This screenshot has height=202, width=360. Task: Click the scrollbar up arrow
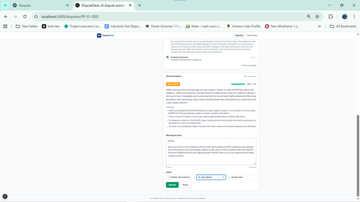pos(358,34)
